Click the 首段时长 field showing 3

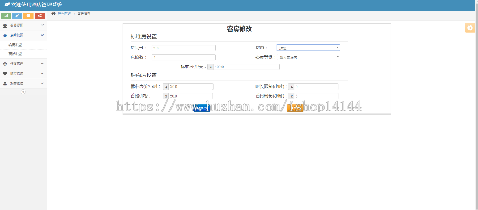[316, 96]
